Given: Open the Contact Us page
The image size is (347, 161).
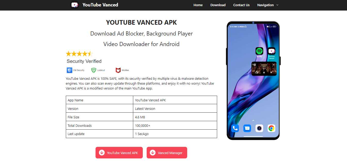Looking at the screenshot, I should [x=241, y=5].
